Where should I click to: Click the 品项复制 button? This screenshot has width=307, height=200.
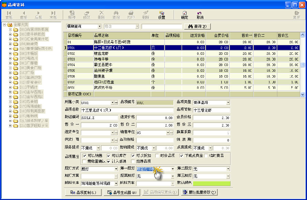click(83, 192)
